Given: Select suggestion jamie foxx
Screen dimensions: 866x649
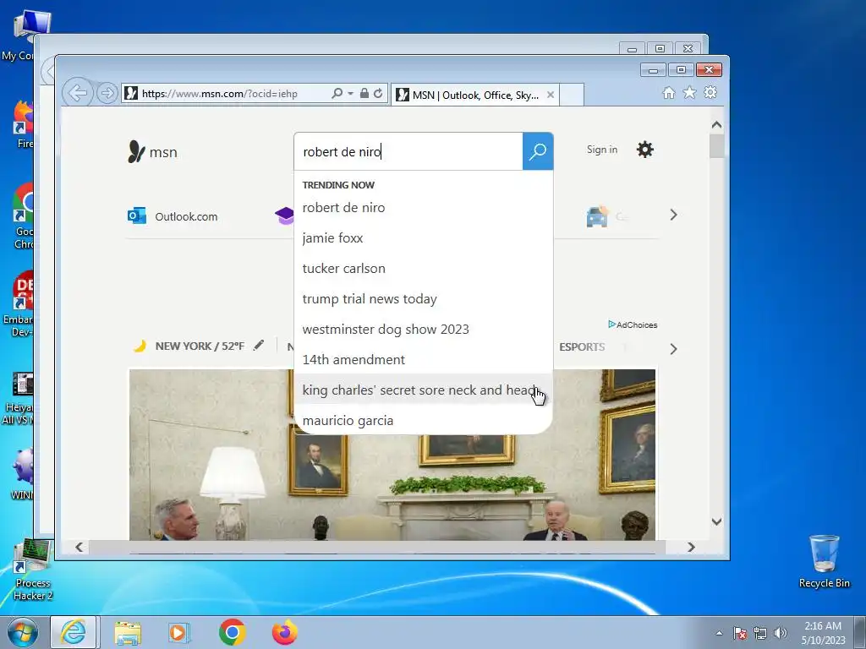Looking at the screenshot, I should point(423,237).
